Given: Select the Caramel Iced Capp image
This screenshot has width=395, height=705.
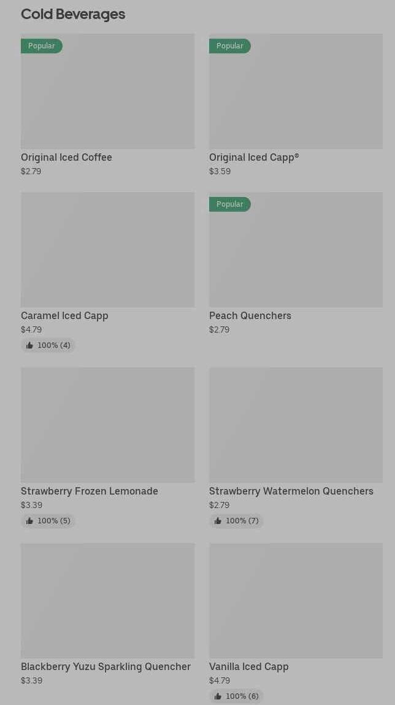Looking at the screenshot, I should pyautogui.click(x=107, y=250).
